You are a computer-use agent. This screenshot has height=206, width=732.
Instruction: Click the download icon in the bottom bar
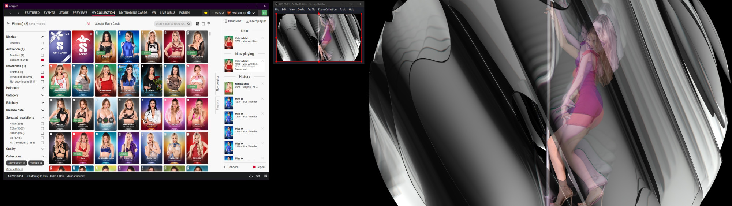pos(251,176)
